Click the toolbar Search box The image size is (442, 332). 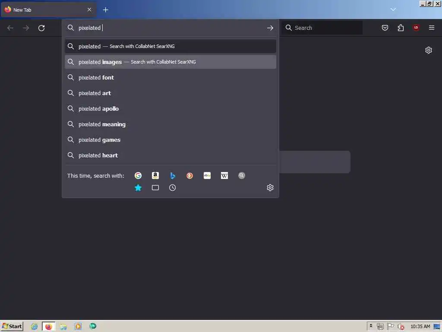[322, 28]
